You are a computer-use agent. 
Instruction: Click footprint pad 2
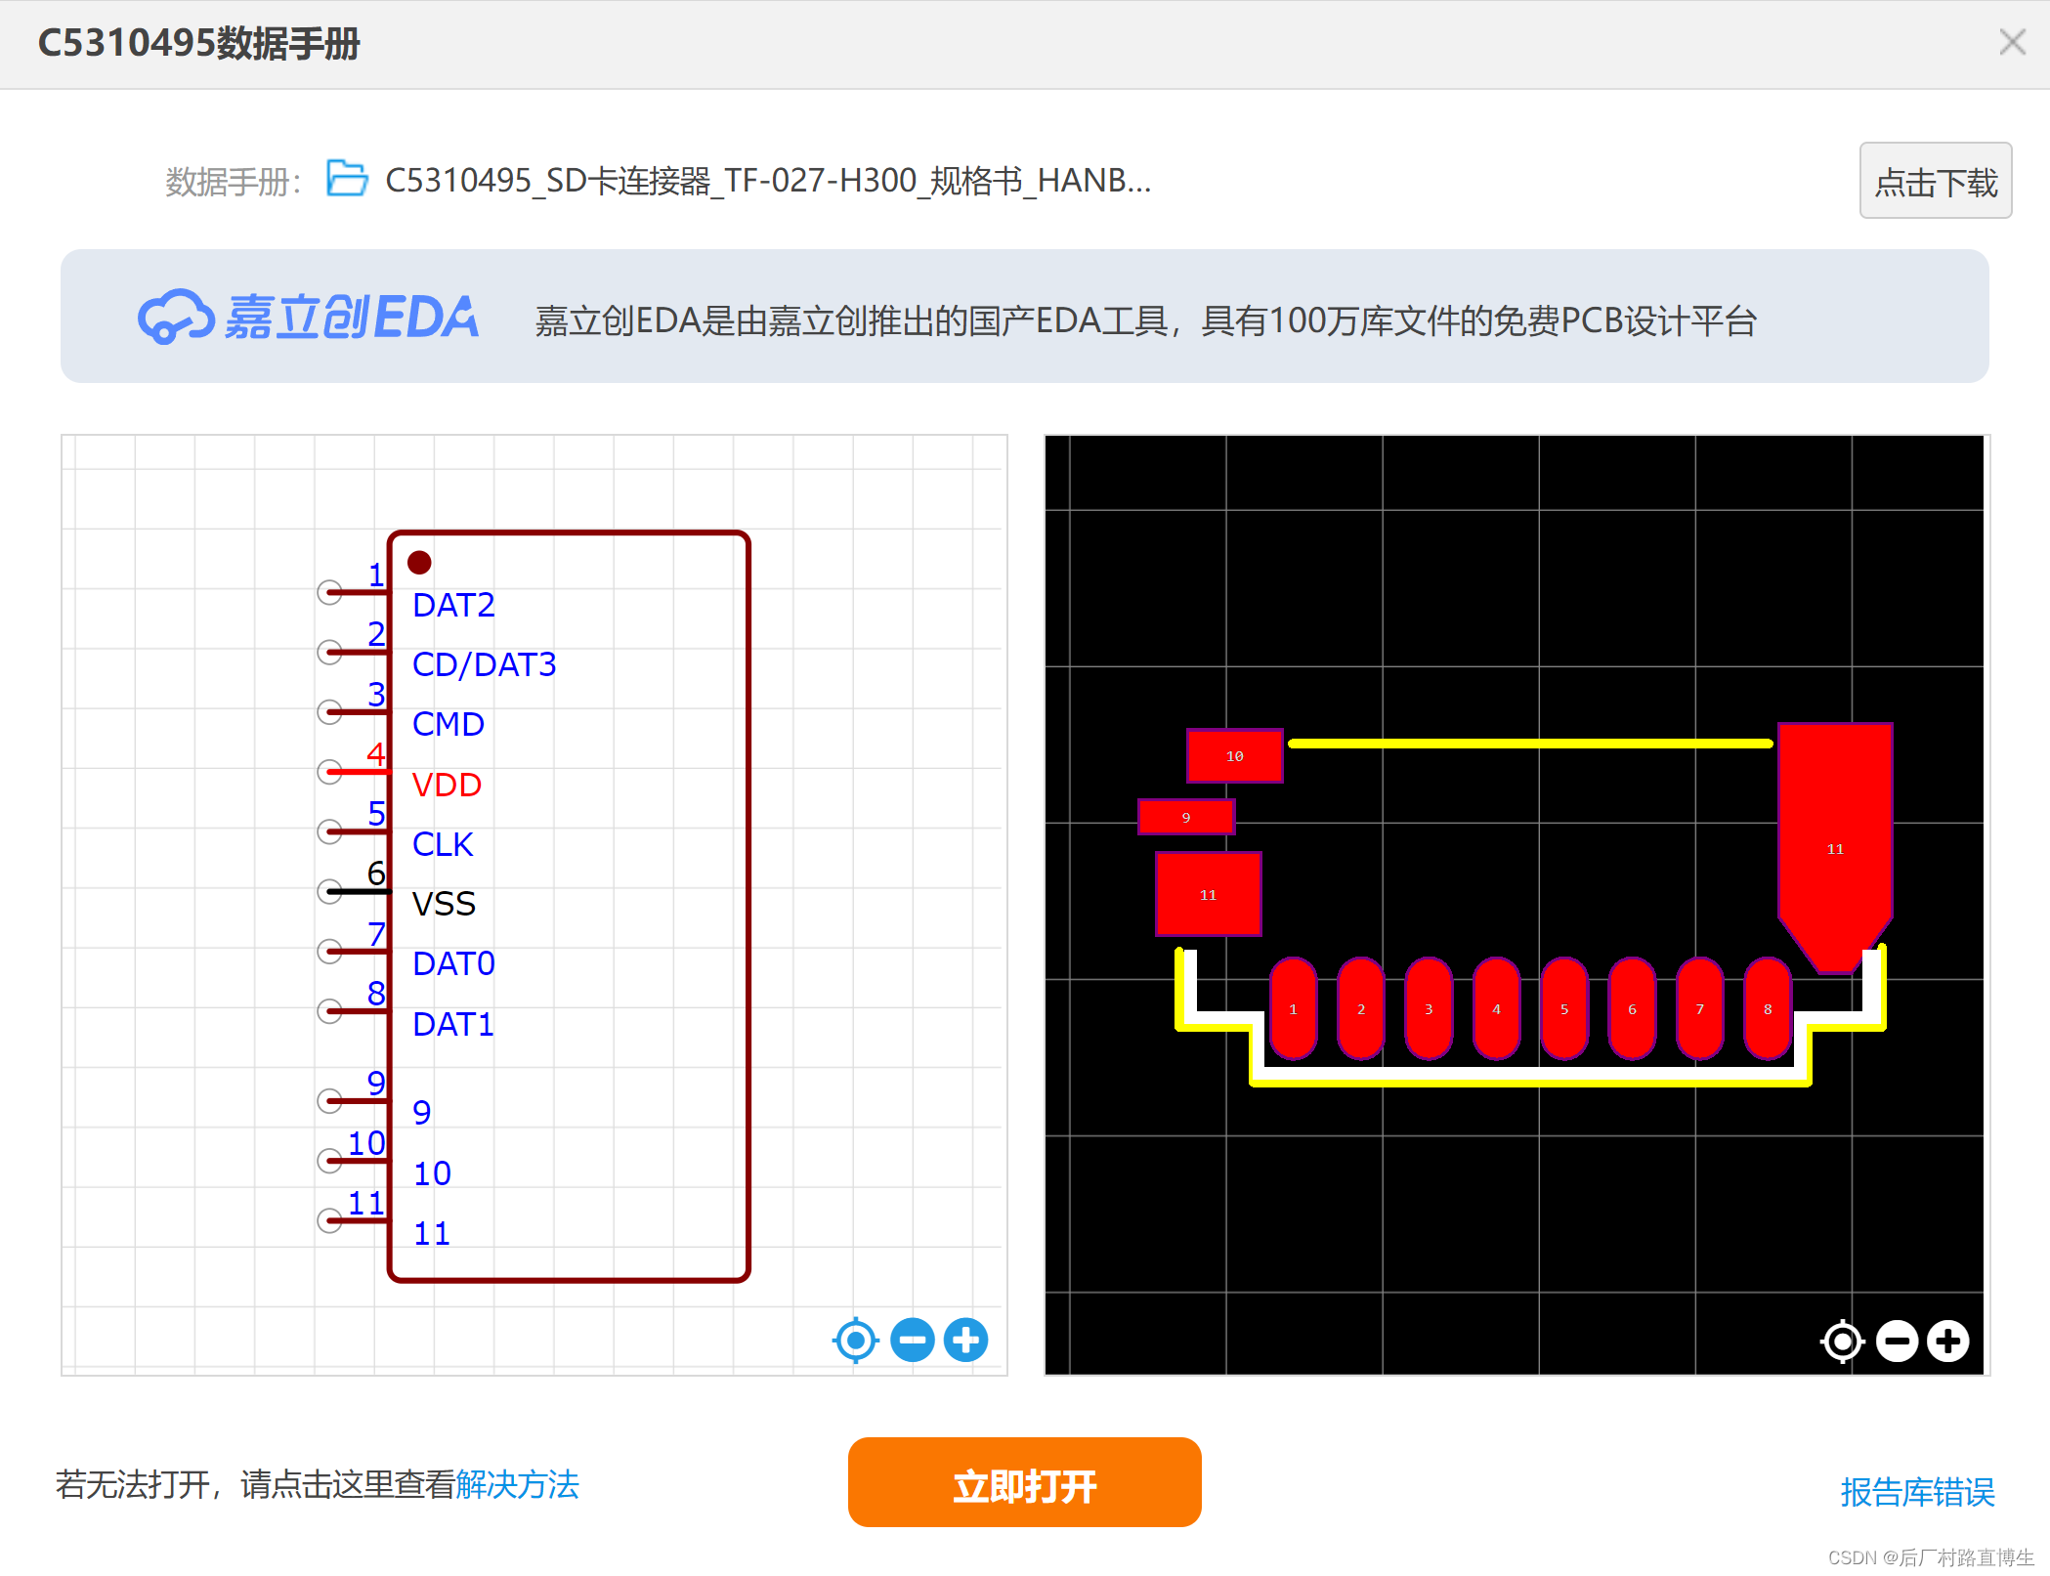(1361, 1008)
